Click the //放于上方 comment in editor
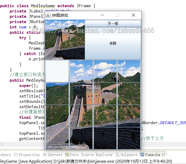The image size is (186, 164). [153, 138]
